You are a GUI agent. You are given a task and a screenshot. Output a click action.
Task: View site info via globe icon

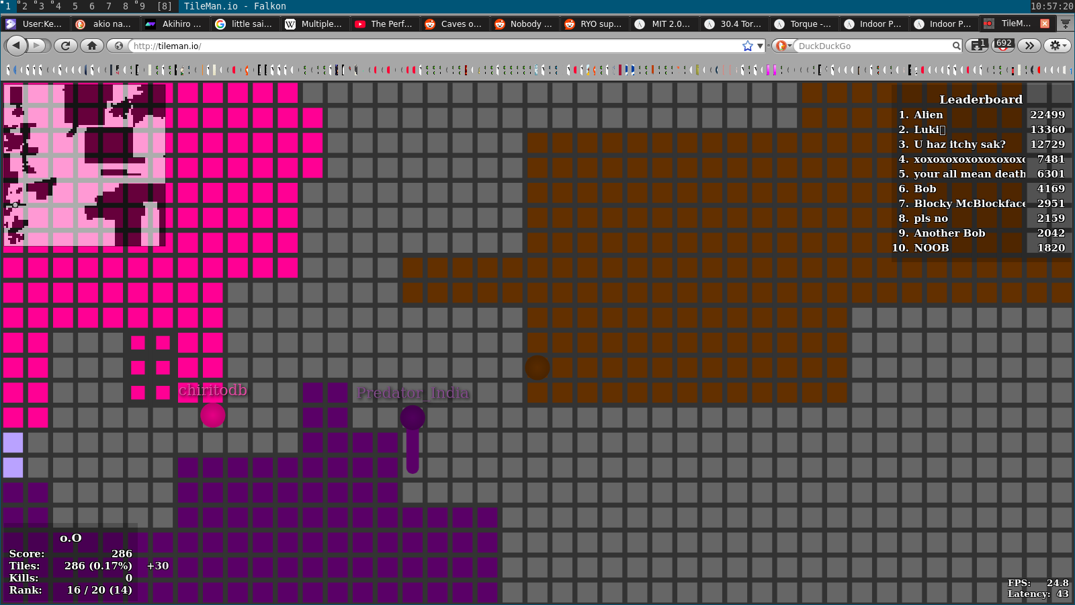pyautogui.click(x=119, y=46)
